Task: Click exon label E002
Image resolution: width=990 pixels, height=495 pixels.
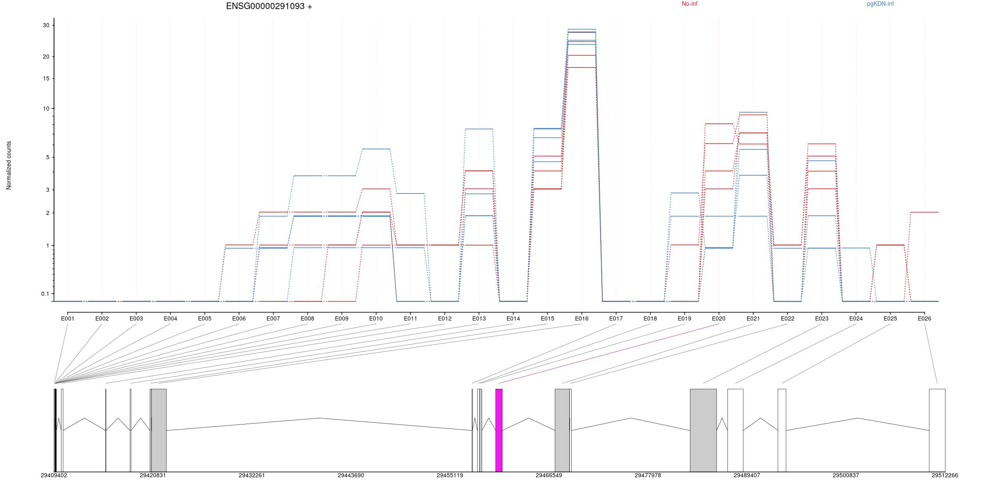Action: [x=102, y=318]
